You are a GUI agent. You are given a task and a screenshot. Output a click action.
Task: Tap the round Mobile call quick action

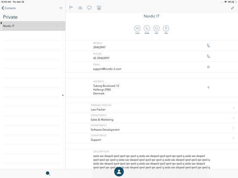tap(147, 28)
